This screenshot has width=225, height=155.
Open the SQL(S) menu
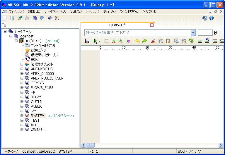point(76,11)
